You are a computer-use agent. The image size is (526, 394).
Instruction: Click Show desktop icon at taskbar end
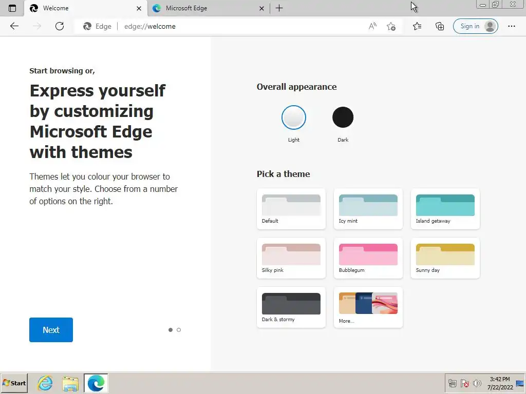point(520,384)
